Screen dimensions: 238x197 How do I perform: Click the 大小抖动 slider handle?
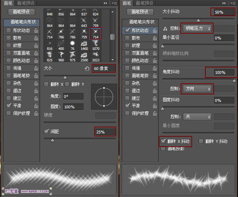(x=198, y=20)
